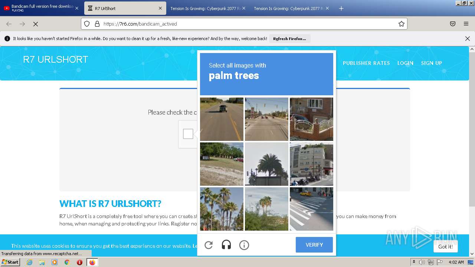The image size is (475, 267).
Task: Go back to the previous page
Action: click(x=9, y=24)
